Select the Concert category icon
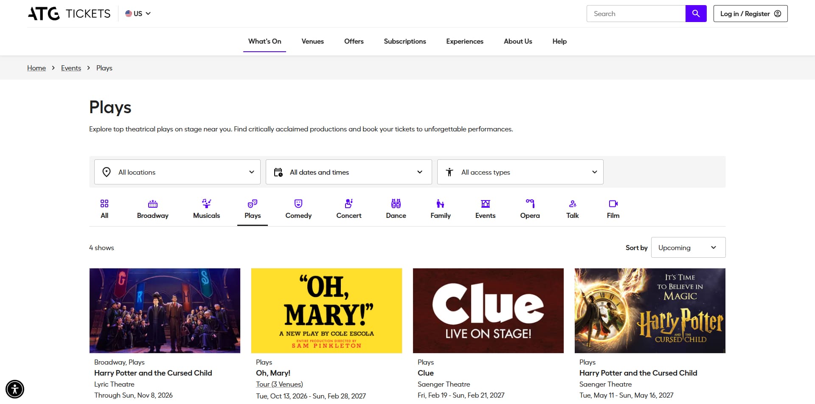The width and height of the screenshot is (815, 404). (349, 203)
